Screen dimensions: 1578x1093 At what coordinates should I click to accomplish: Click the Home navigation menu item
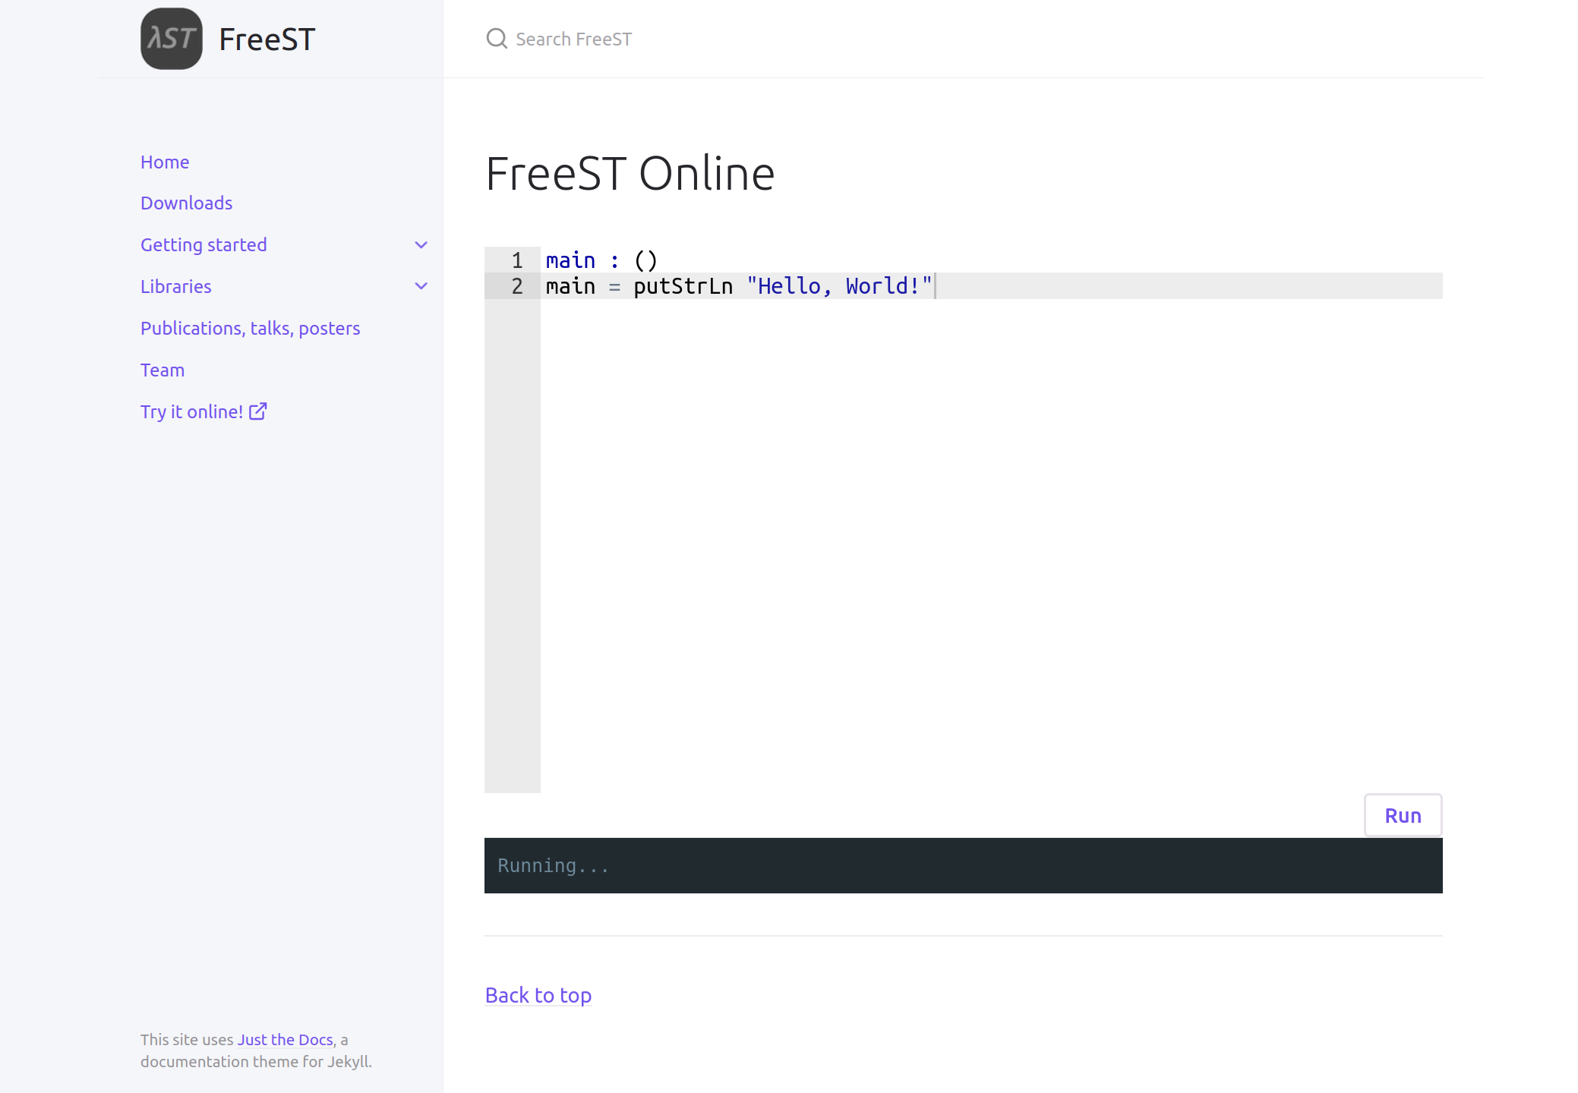click(x=166, y=161)
